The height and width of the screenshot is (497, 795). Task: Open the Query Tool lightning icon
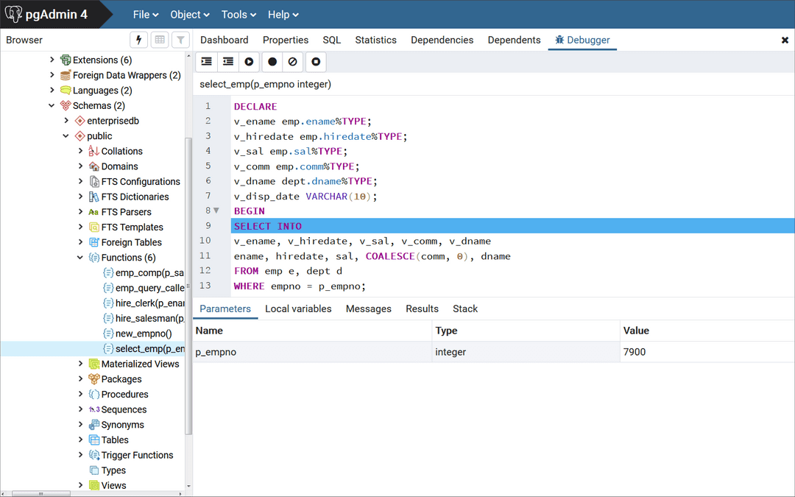pyautogui.click(x=138, y=40)
